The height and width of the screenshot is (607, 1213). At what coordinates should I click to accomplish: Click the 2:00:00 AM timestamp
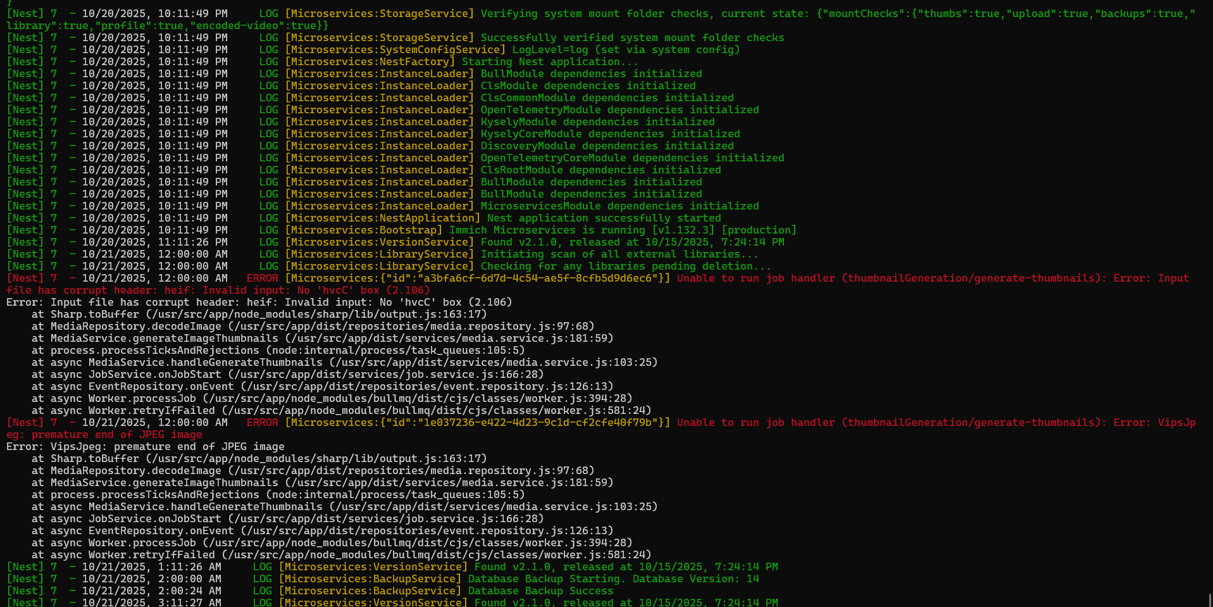tap(189, 579)
